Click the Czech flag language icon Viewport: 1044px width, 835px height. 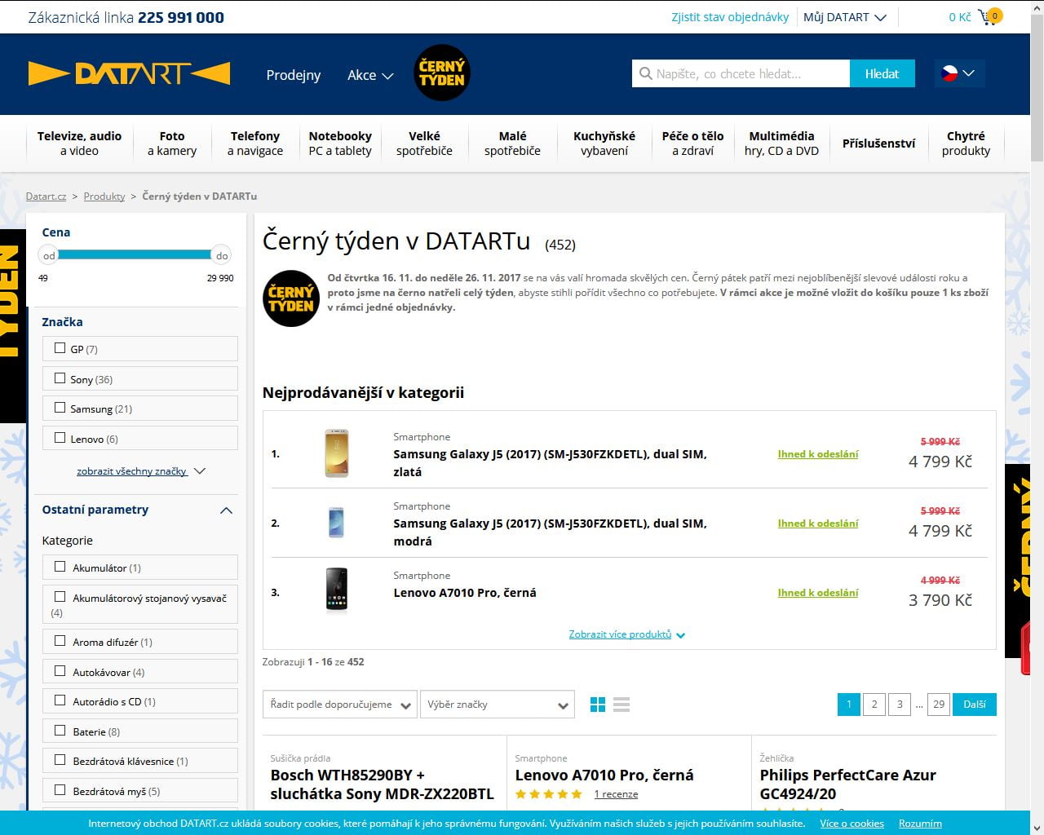tap(949, 73)
